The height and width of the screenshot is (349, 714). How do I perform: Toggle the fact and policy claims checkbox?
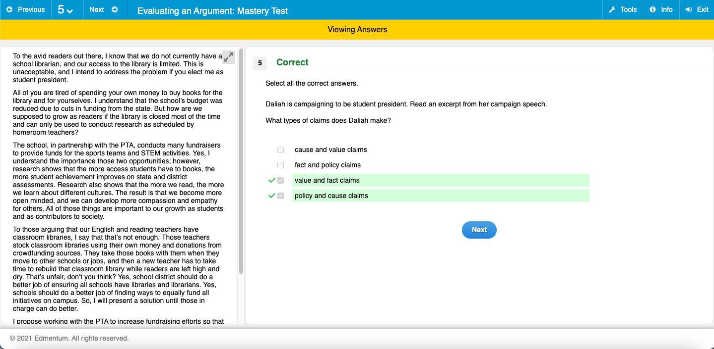tap(280, 165)
